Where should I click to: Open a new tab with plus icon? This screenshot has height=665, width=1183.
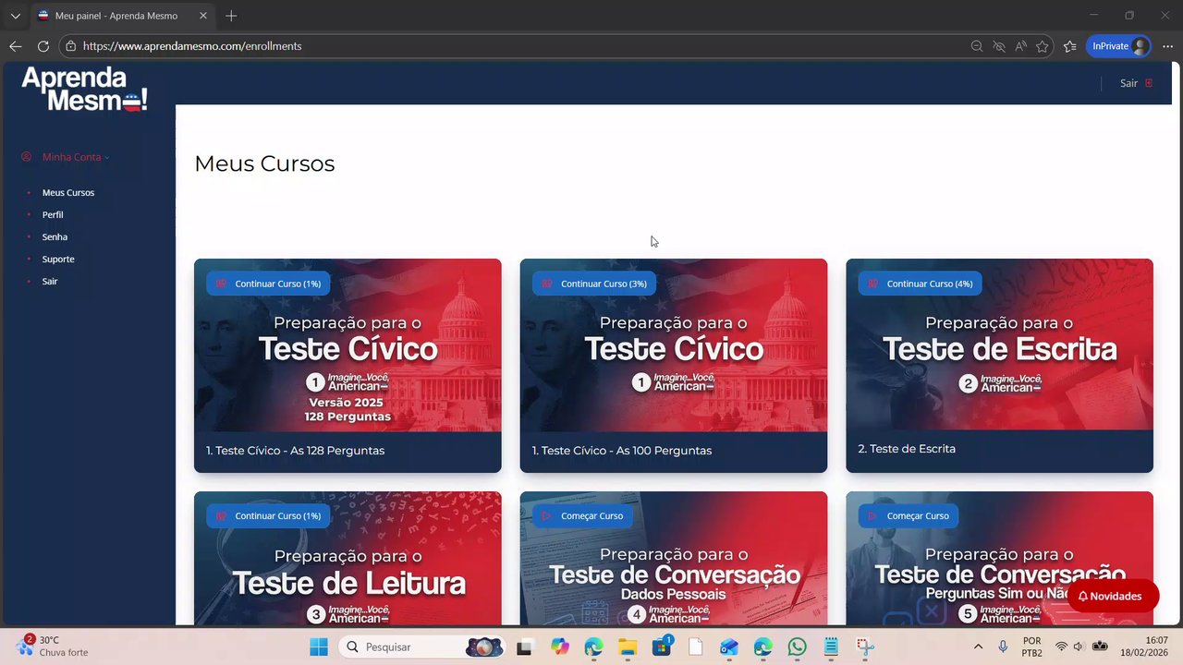coord(231,16)
